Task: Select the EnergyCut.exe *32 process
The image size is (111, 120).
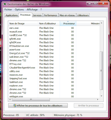Action: (54, 53)
